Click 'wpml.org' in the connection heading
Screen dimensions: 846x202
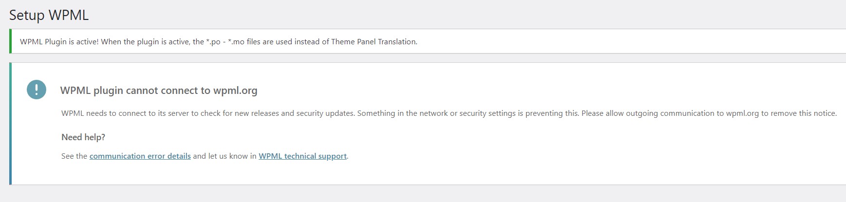coord(235,91)
